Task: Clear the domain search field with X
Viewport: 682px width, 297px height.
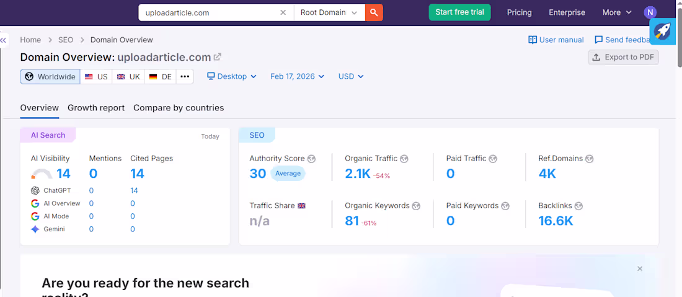Action: [283, 12]
